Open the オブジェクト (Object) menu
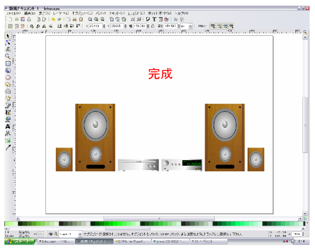315x252 pixels. click(83, 13)
